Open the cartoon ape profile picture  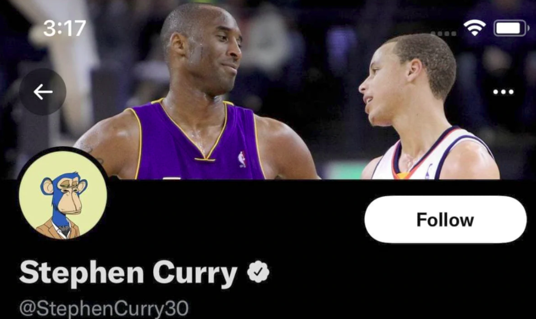[x=63, y=195]
